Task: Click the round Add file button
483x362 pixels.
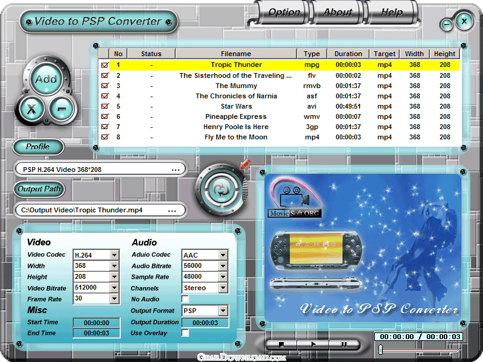Action: (46, 79)
